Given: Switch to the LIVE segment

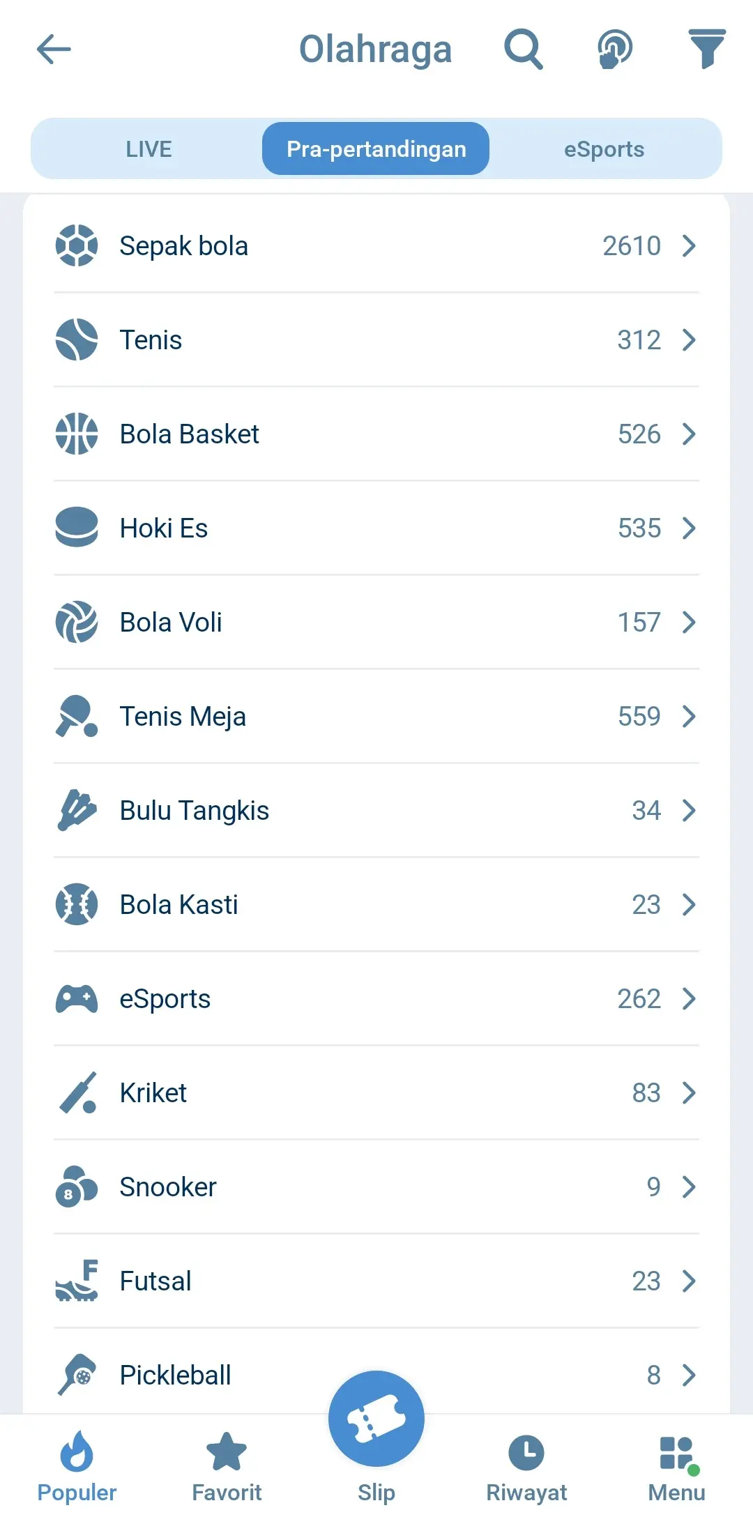Looking at the screenshot, I should (149, 149).
